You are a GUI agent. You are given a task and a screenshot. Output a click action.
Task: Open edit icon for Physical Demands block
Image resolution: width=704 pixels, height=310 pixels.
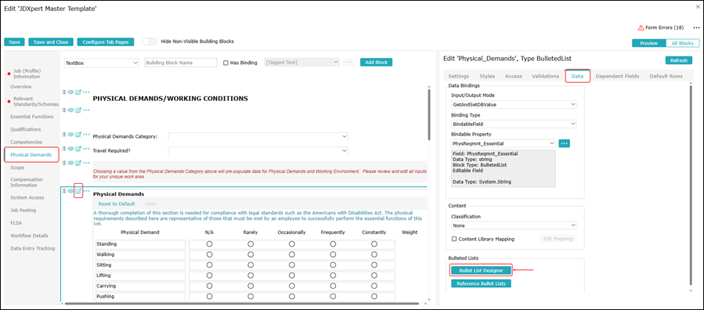(78, 191)
